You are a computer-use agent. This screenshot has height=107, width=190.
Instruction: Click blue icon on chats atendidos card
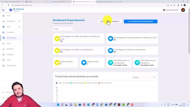coord(110,39)
